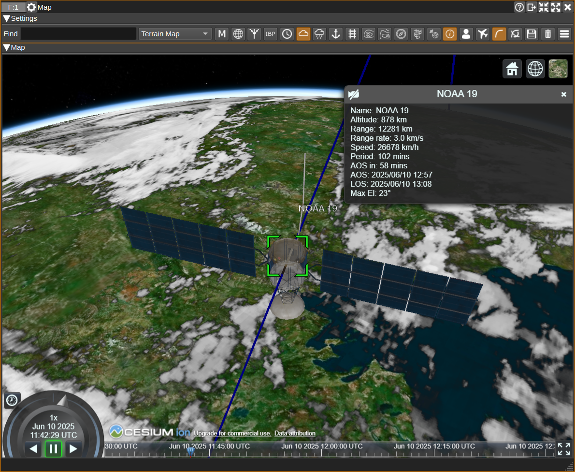Click Upgrade for commercial use link
575x472 pixels.
pos(232,433)
